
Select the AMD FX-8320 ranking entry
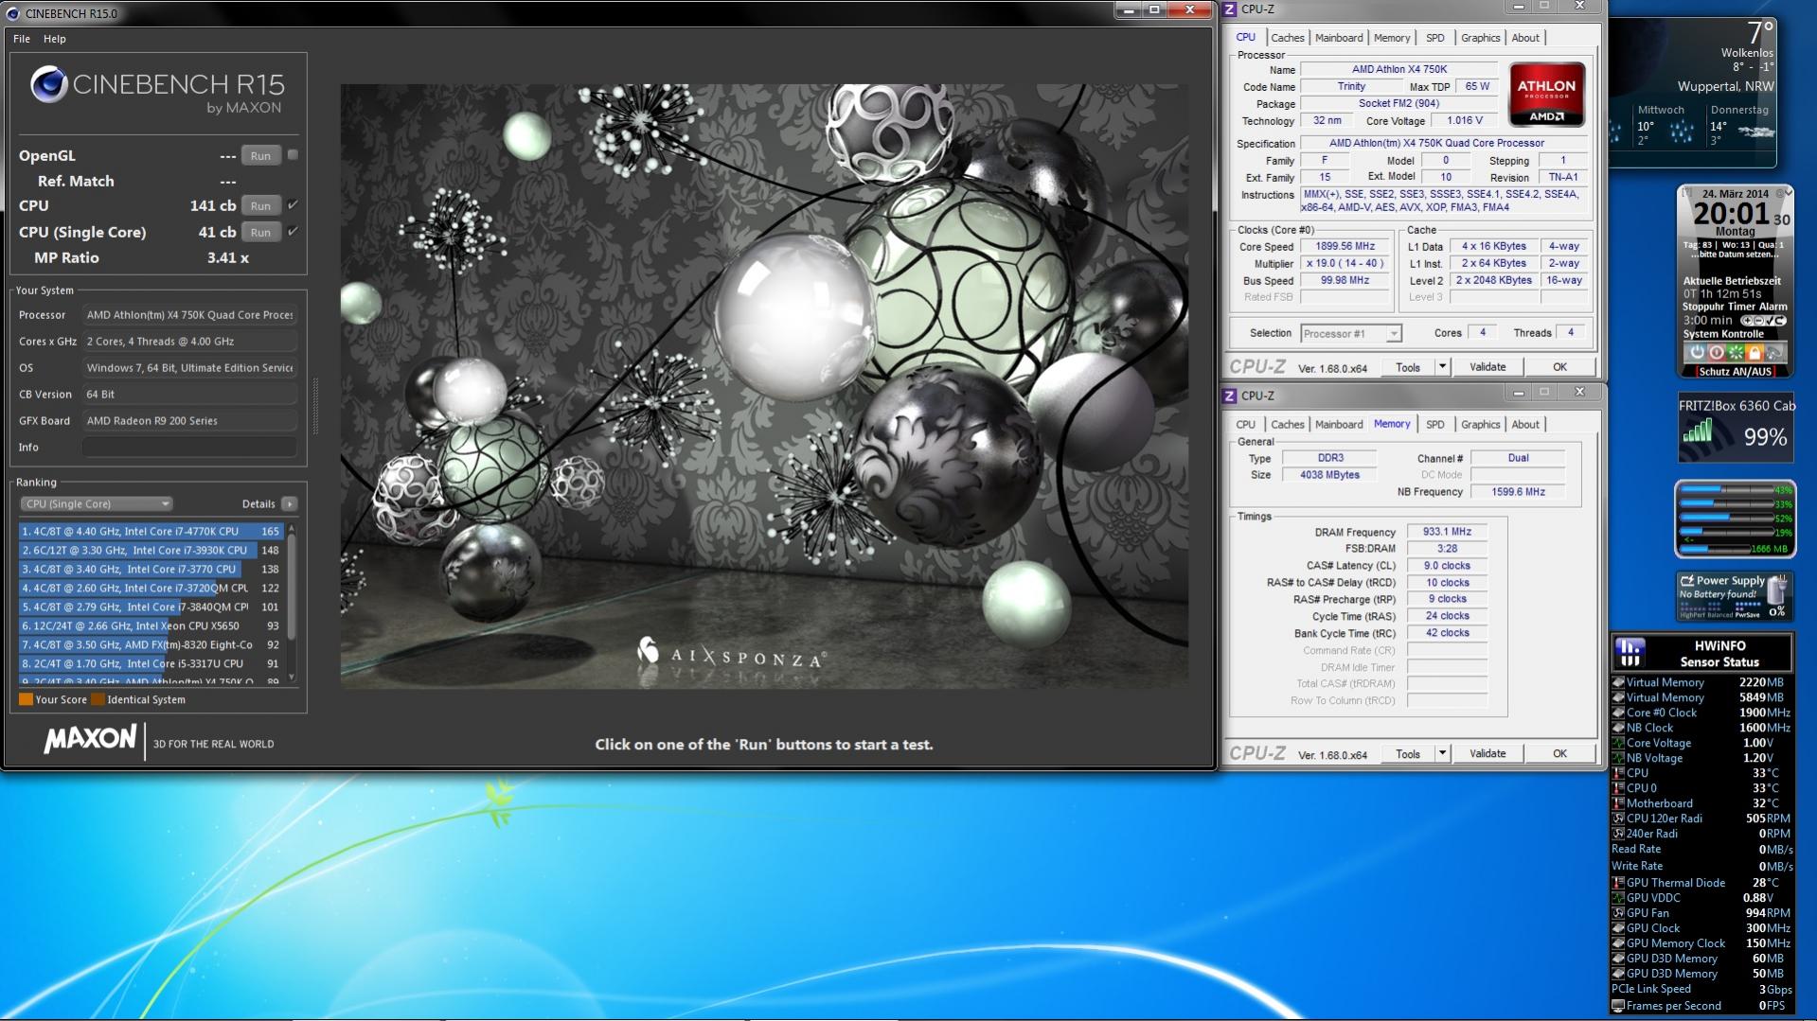tap(151, 645)
